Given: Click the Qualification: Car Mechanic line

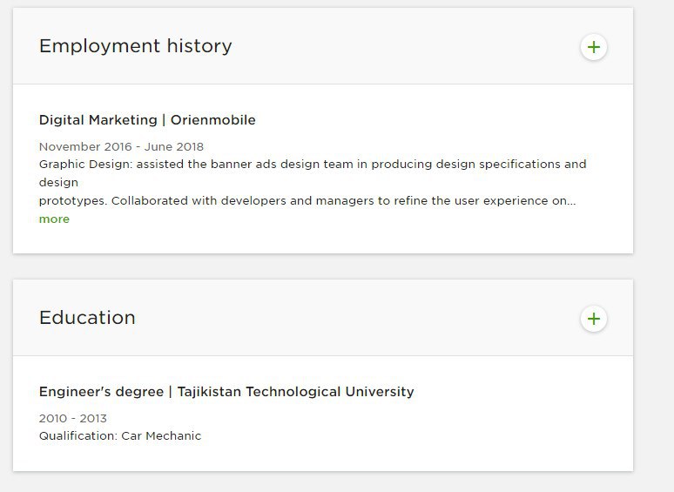Looking at the screenshot, I should click(120, 435).
